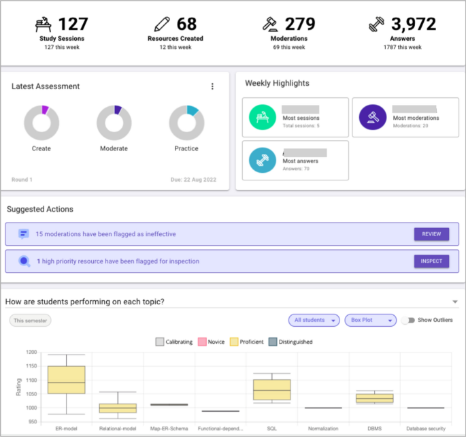
Task: Click the Study Sessions desk icon
Action: (44, 25)
